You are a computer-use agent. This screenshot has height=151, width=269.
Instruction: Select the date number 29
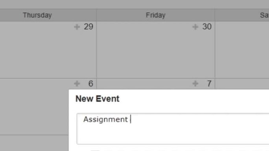[x=88, y=27]
